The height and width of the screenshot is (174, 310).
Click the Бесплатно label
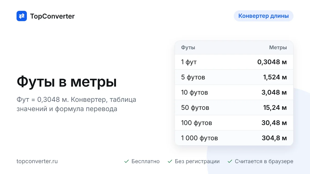pos(145,161)
